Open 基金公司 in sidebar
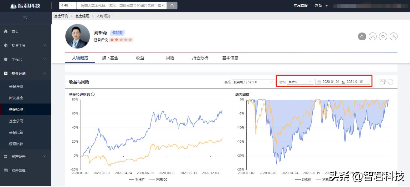Viewport: 410px width, 187px height. coord(25,121)
